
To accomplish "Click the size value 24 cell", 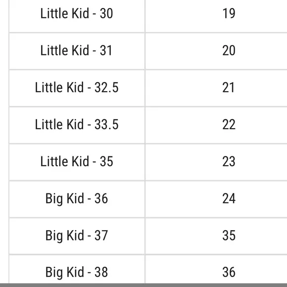I will (x=216, y=199).
